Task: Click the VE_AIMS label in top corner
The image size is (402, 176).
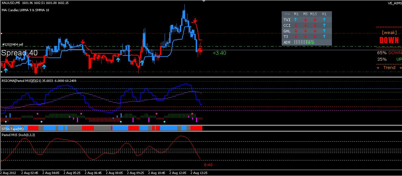Action: pos(394,3)
